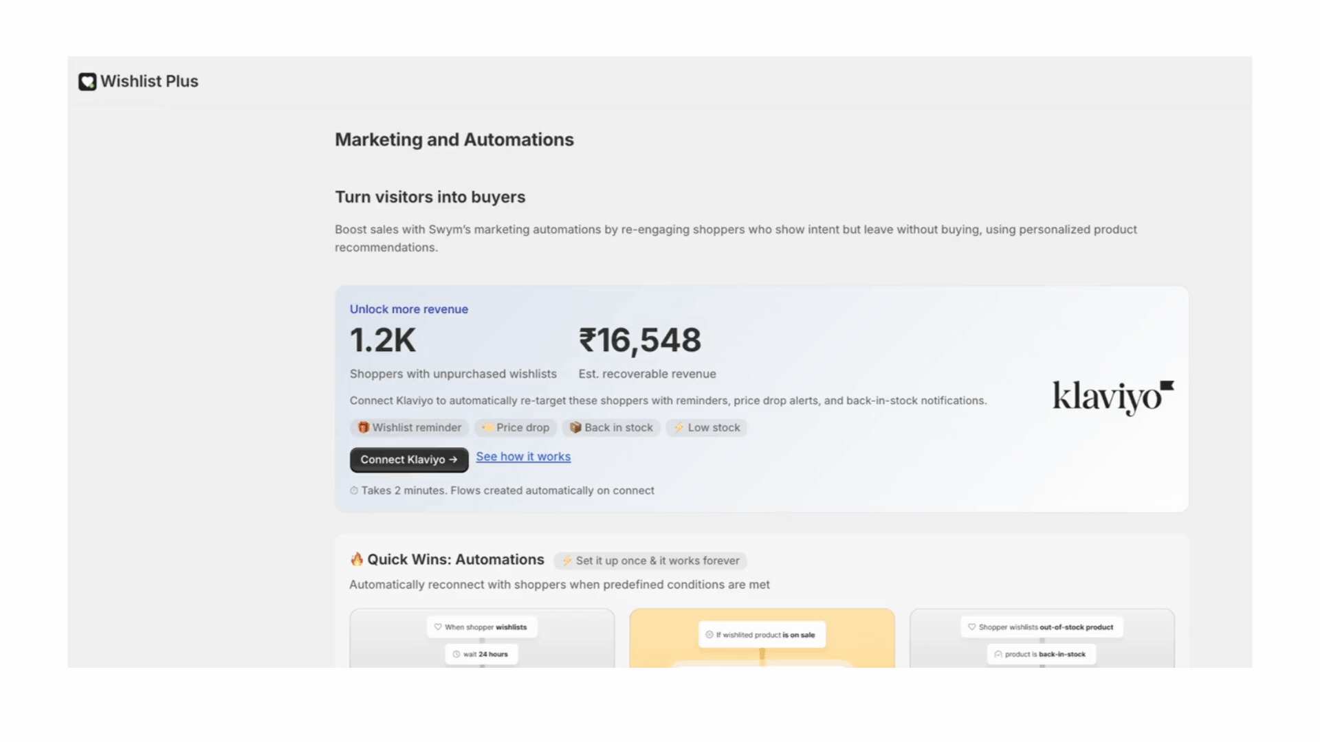Click Shoppers with unpurchased wishlists label
Screen dimensions: 1320x742
pos(453,374)
